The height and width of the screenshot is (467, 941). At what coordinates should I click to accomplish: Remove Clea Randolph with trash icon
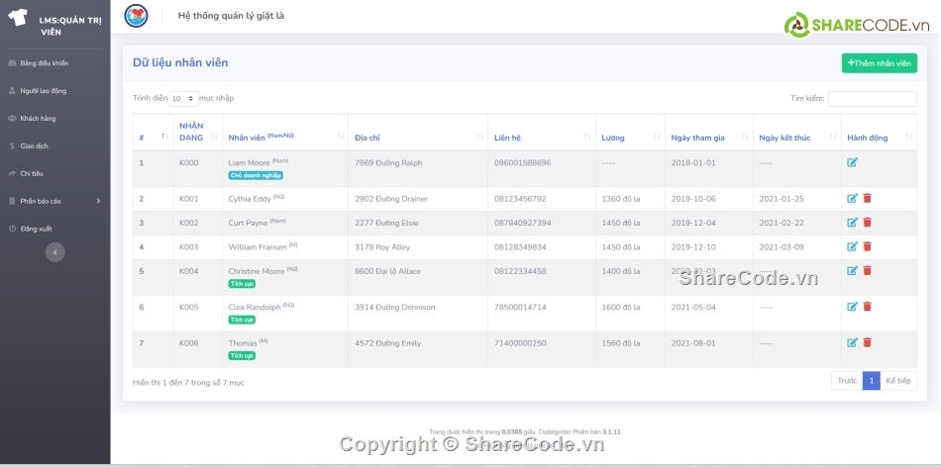click(x=867, y=307)
